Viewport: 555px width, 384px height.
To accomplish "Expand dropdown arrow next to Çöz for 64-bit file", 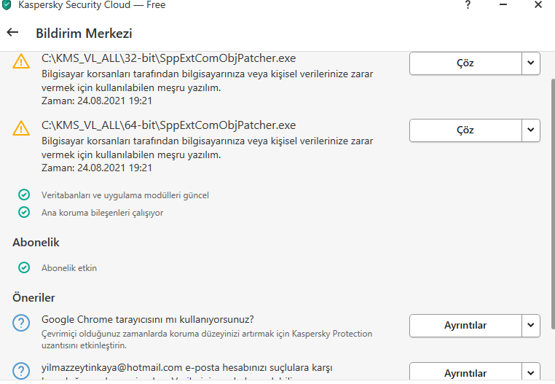I will point(530,130).
